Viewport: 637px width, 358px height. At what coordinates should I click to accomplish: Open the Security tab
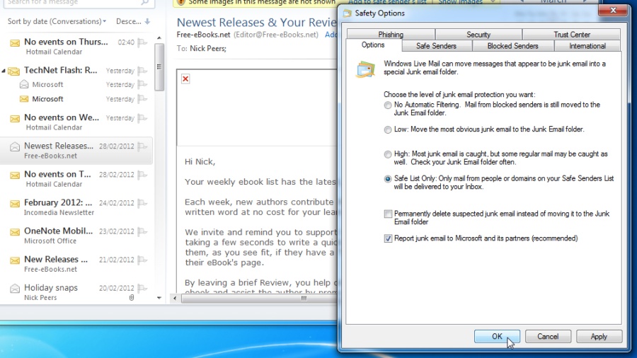pyautogui.click(x=478, y=34)
